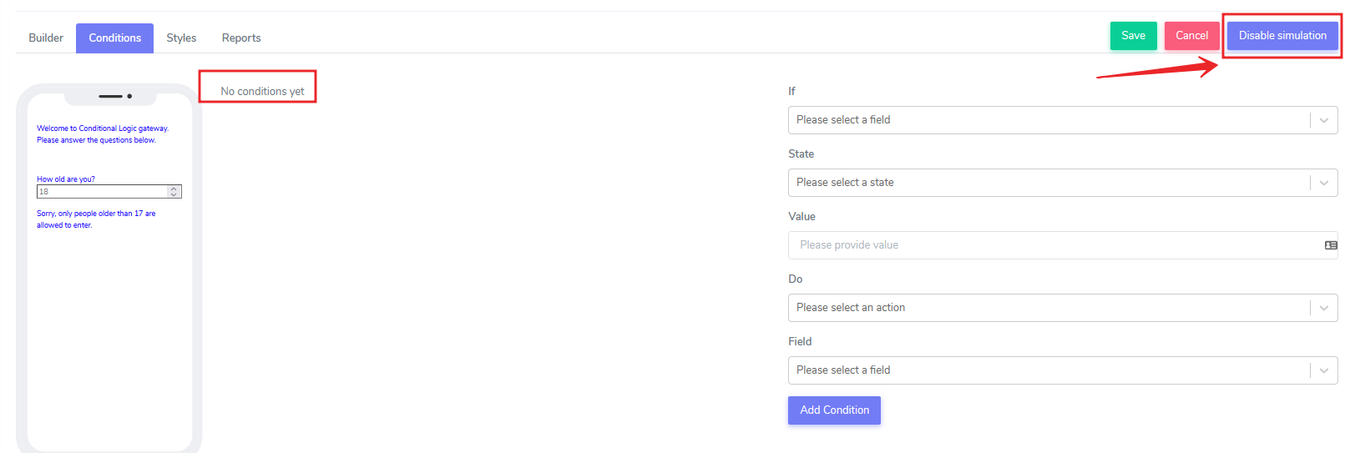Increase age with the stepper up arrow

174,189
